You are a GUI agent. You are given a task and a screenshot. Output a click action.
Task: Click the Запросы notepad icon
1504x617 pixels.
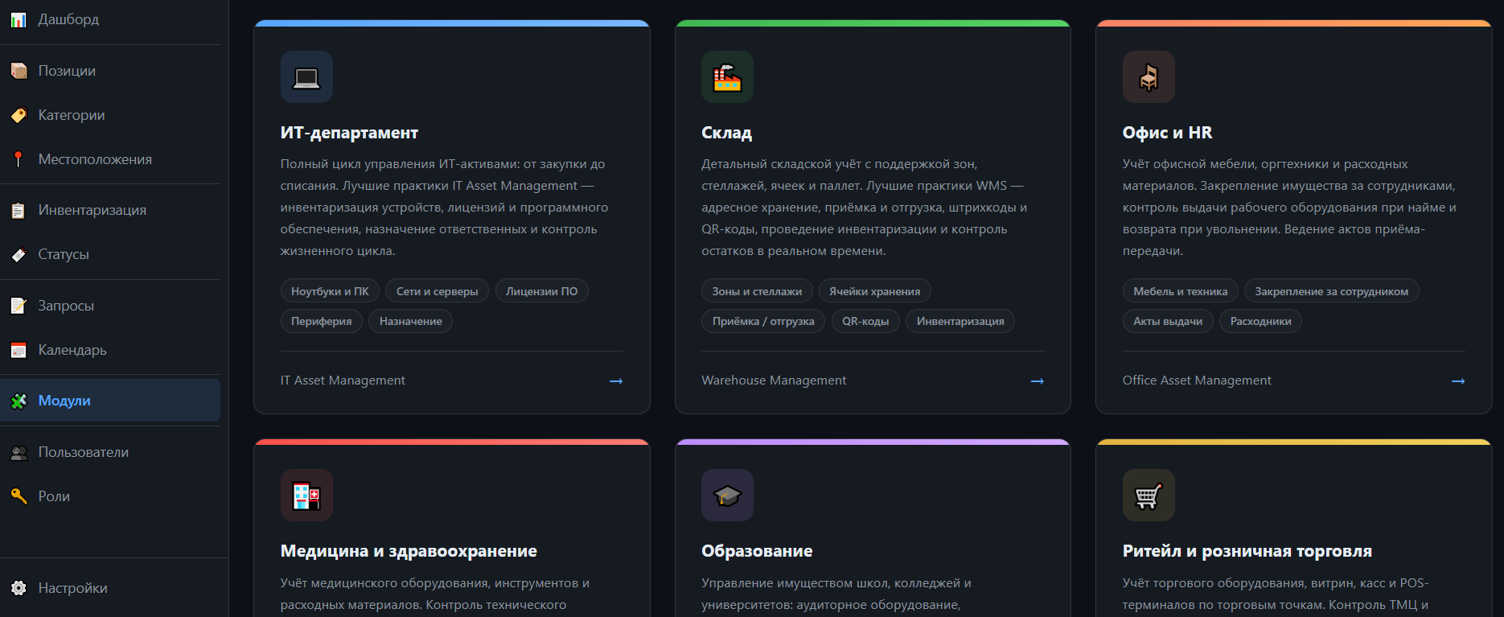click(x=18, y=306)
